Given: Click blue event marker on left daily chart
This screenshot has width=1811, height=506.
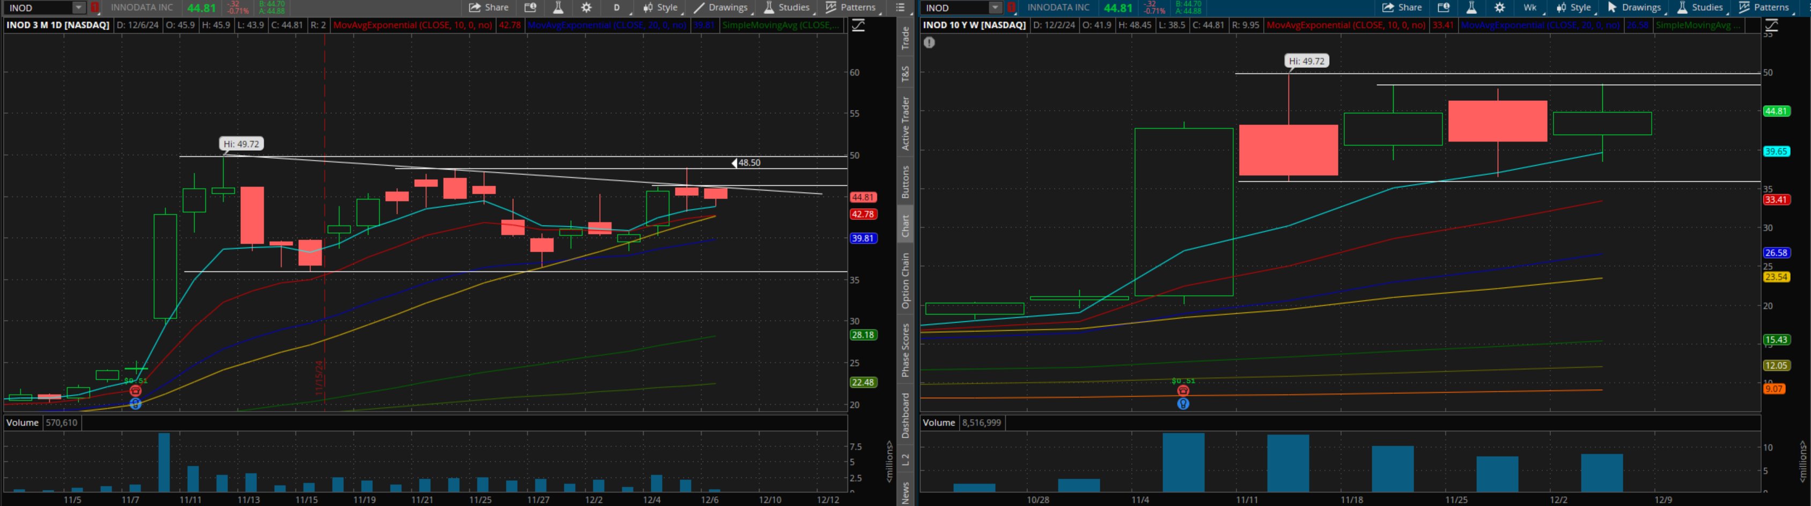Looking at the screenshot, I should (136, 404).
